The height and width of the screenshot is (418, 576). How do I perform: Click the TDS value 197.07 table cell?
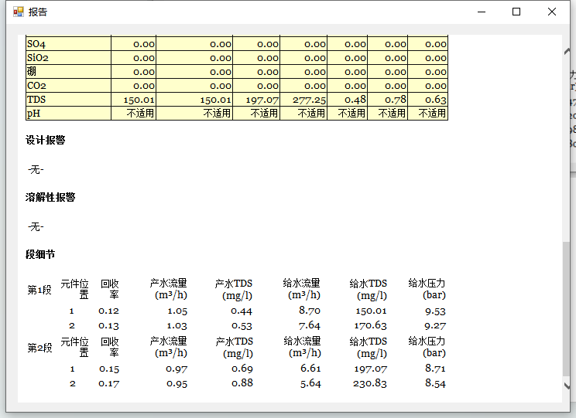tap(256, 100)
